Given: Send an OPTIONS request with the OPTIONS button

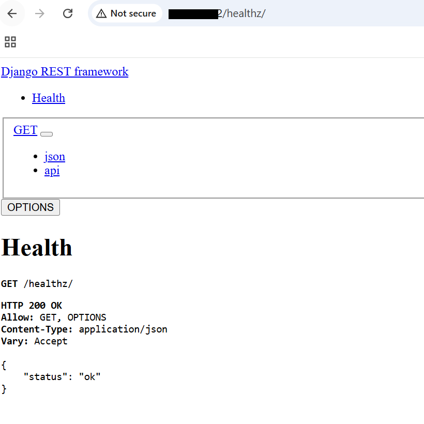Looking at the screenshot, I should pos(30,207).
